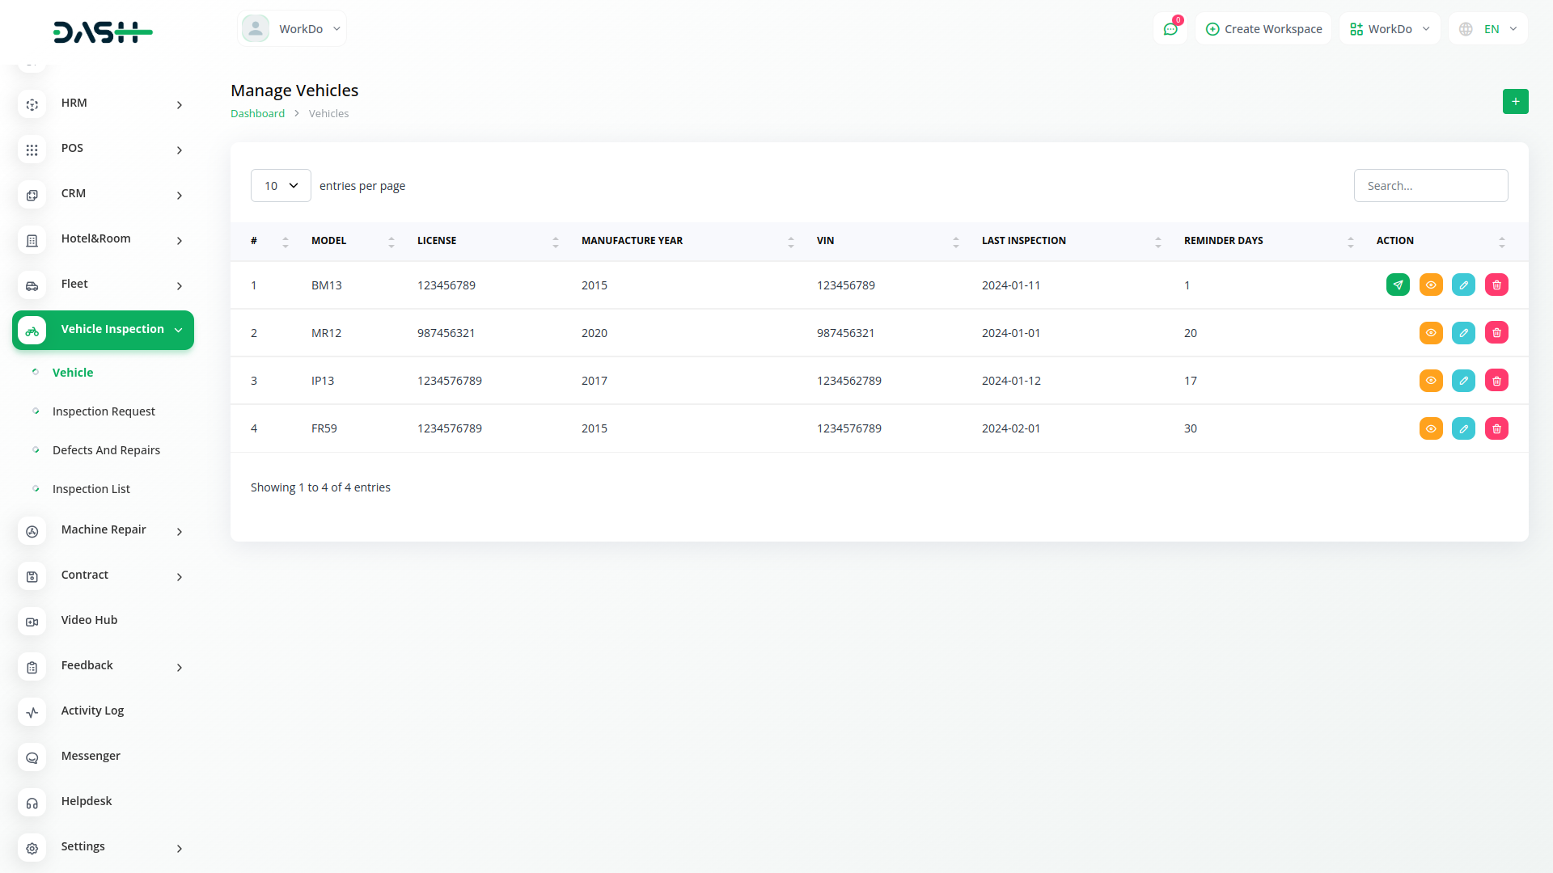This screenshot has width=1553, height=873.
Task: Open the chat messages notification icon
Action: 1170,29
